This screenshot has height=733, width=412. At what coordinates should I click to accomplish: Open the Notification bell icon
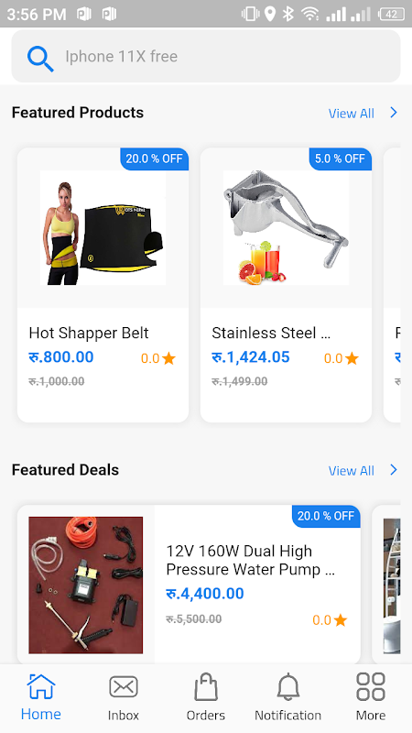coord(288,686)
